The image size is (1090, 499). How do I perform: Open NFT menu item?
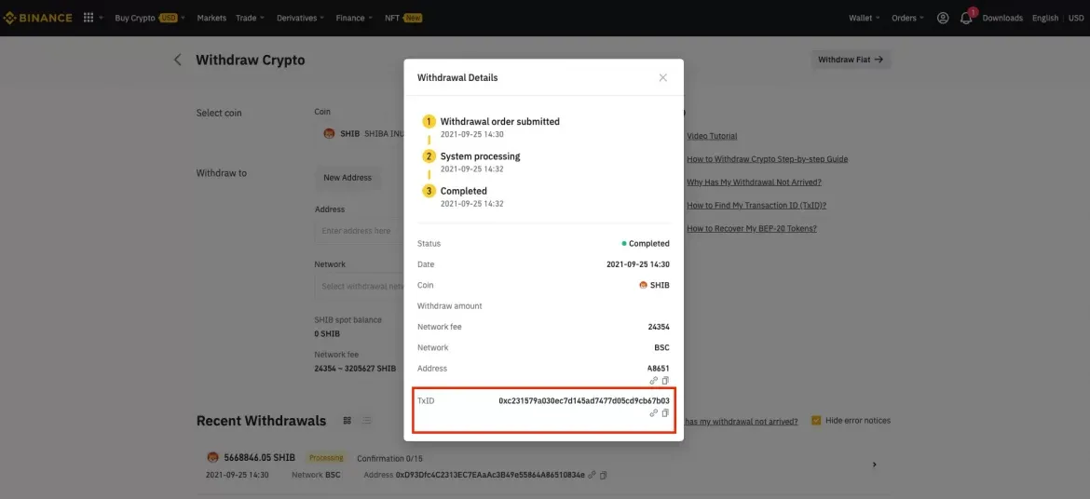404,18
